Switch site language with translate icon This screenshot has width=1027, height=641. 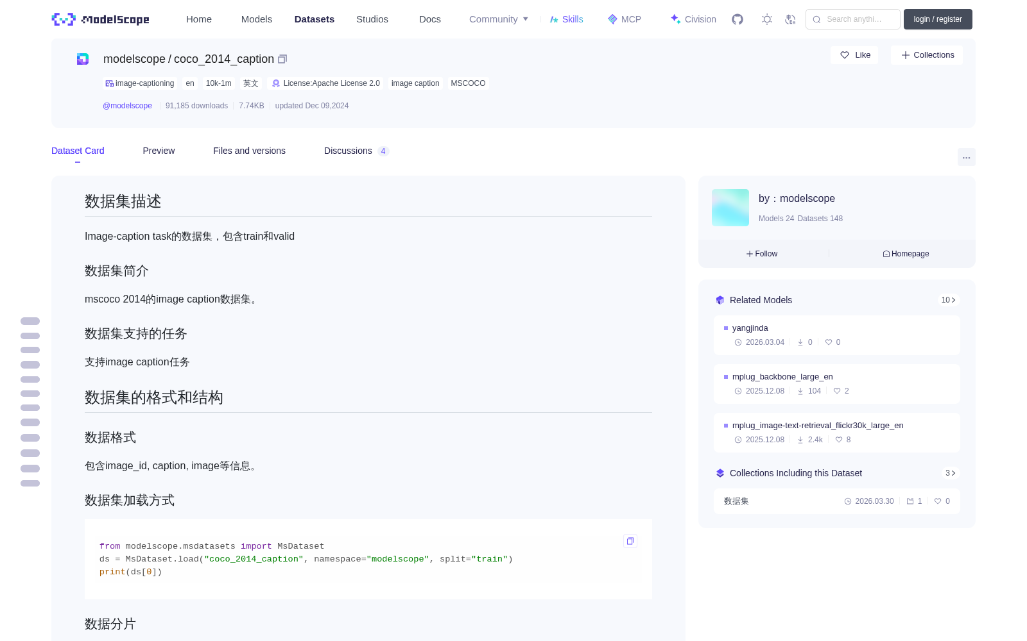pyautogui.click(x=790, y=19)
